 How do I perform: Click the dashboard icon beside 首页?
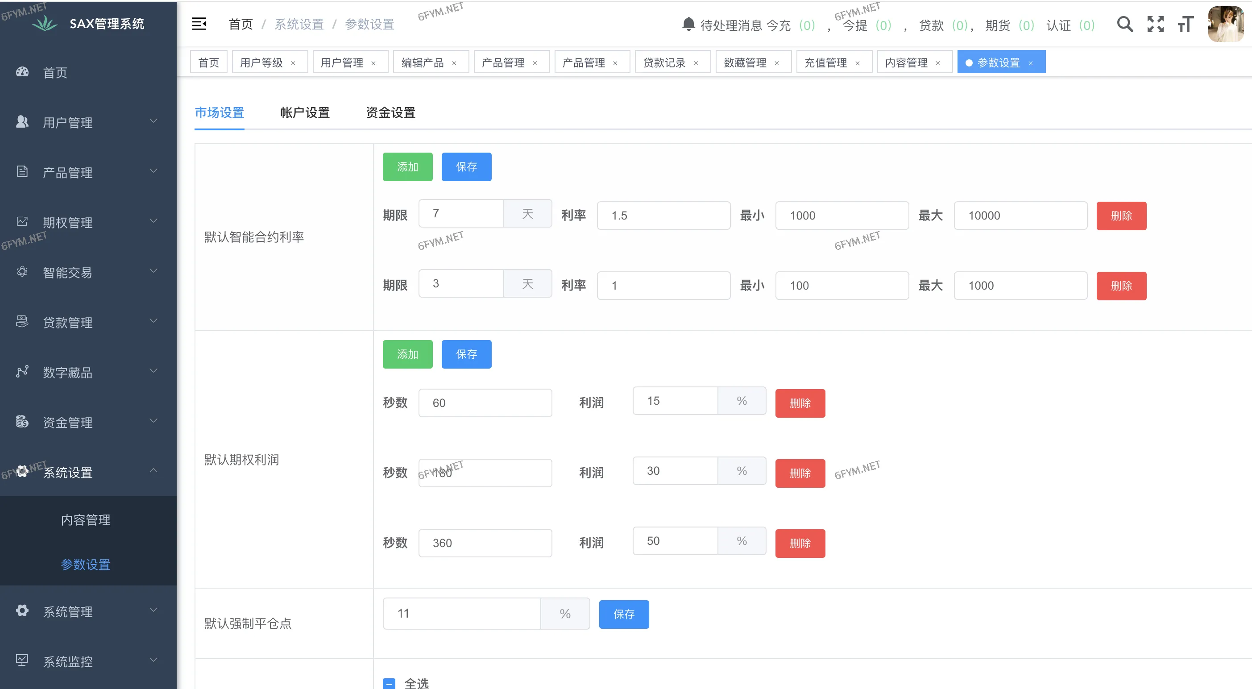[22, 72]
